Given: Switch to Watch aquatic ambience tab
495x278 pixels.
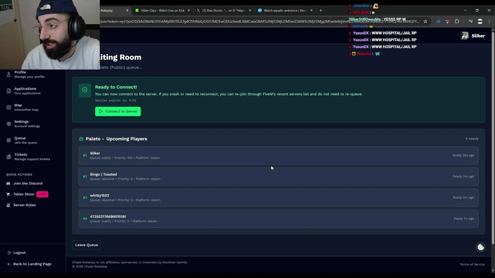Looking at the screenshot, I should point(285,10).
